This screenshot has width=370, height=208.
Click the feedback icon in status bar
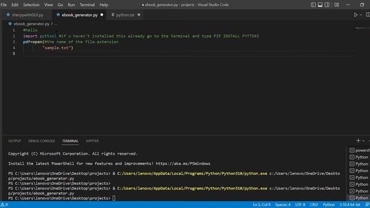click(x=367, y=205)
